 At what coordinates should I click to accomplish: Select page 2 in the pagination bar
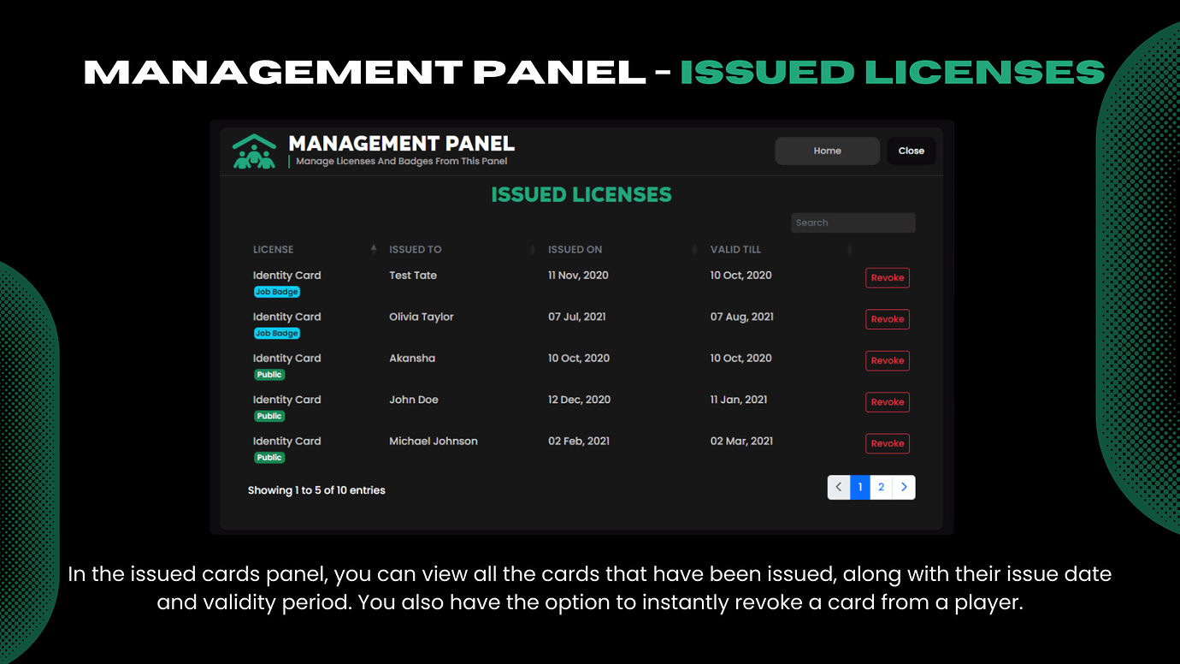coord(881,487)
